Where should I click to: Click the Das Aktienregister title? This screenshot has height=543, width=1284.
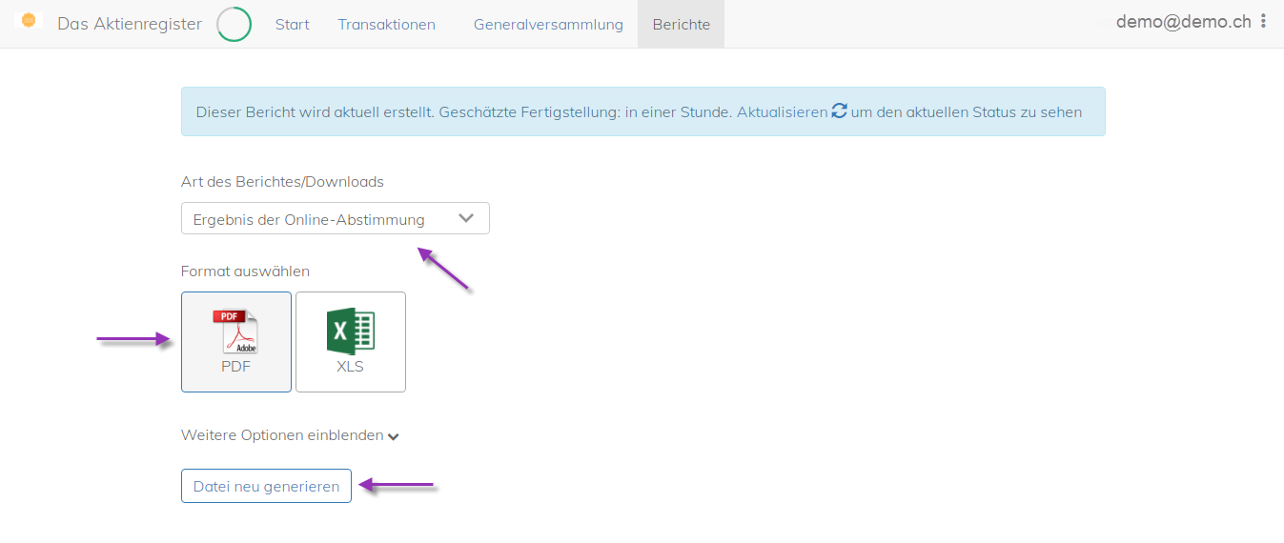click(130, 24)
